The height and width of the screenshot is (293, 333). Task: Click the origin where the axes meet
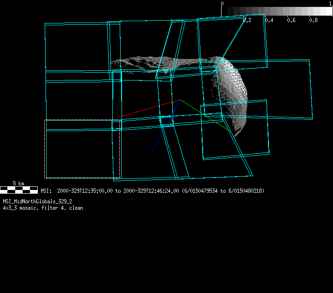[180, 100]
